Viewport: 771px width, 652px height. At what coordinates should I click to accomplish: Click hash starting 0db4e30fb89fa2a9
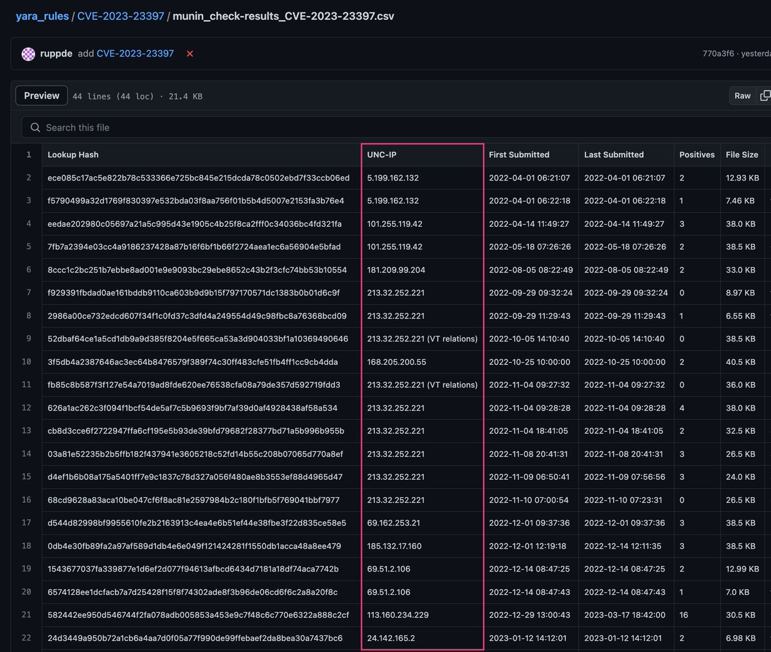(x=194, y=546)
